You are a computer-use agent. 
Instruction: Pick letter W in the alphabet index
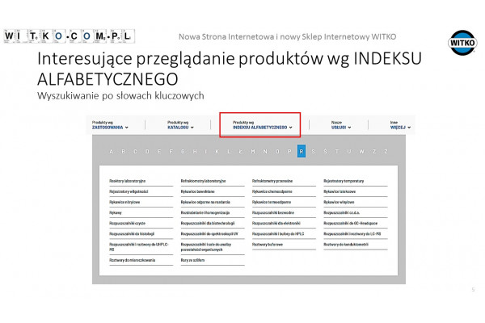(361, 152)
